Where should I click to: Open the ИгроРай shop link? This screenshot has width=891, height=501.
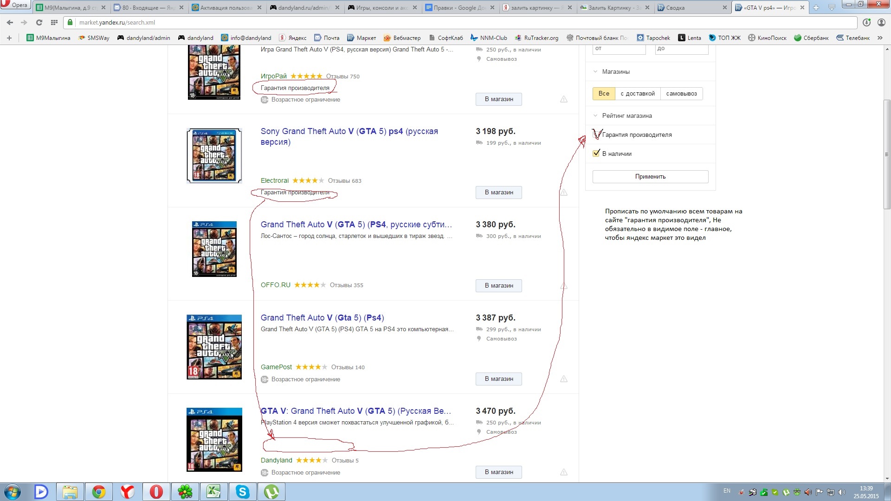pyautogui.click(x=273, y=76)
